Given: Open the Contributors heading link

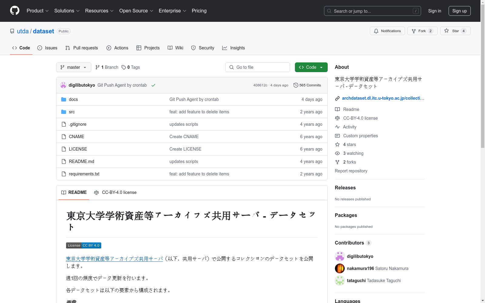Looking at the screenshot, I should pos(353,243).
